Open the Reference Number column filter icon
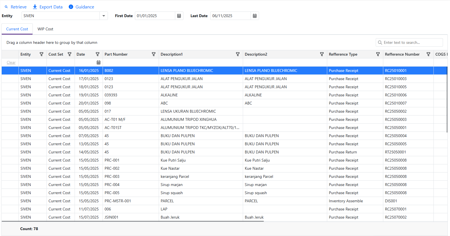Image resolution: width=450 pixels, height=236 pixels. [428, 54]
